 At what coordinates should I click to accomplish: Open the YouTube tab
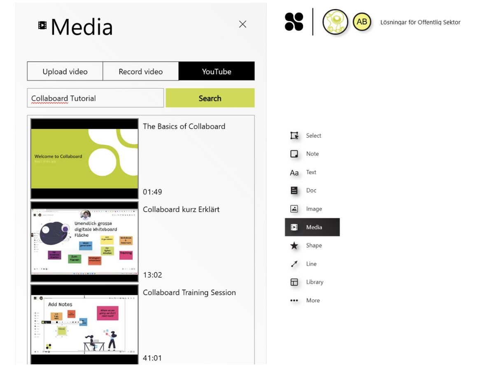(217, 71)
